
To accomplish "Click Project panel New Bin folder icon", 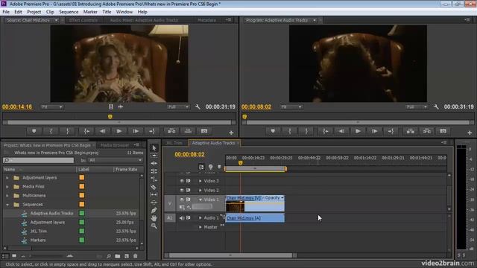I will coord(118,256).
